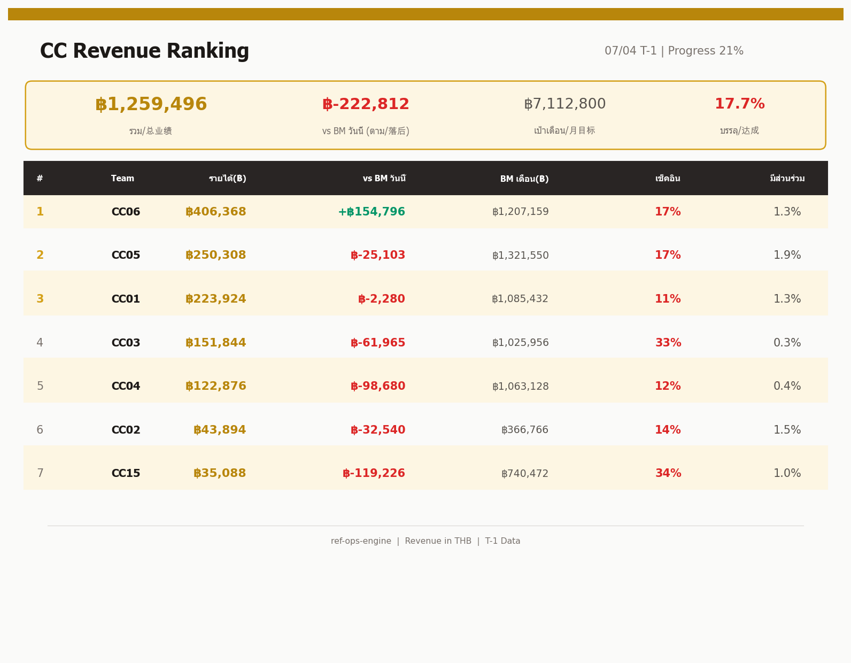This screenshot has width=851, height=663.
Task: Click the 07/04 T-1 Progress 21% label
Action: pos(674,51)
